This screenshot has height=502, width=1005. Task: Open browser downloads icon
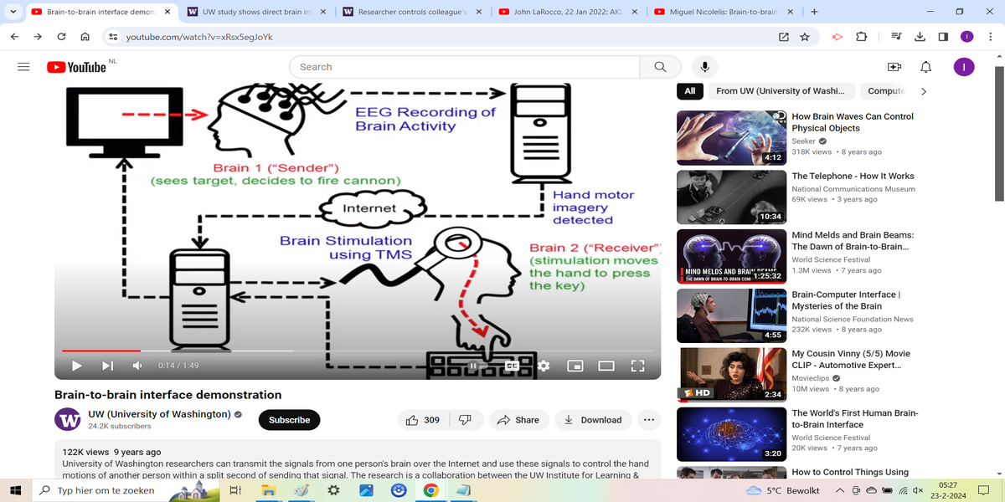coord(920,37)
